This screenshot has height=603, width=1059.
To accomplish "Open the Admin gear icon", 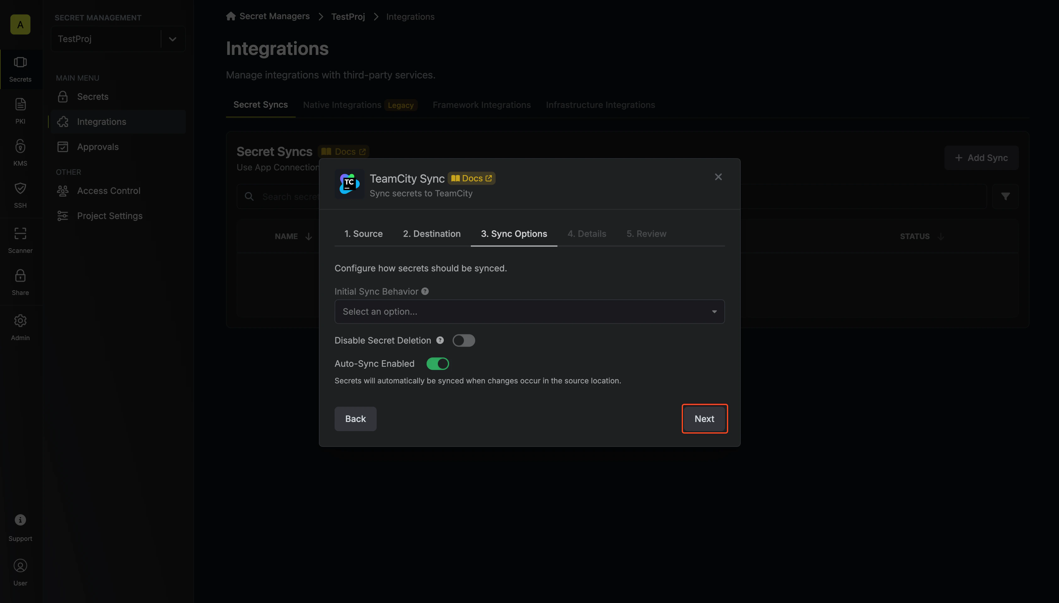I will click(x=20, y=321).
